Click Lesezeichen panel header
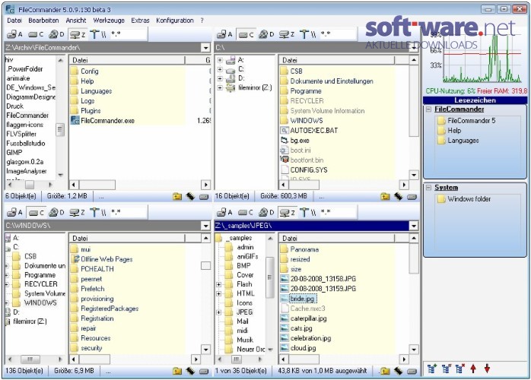 pyautogui.click(x=475, y=100)
